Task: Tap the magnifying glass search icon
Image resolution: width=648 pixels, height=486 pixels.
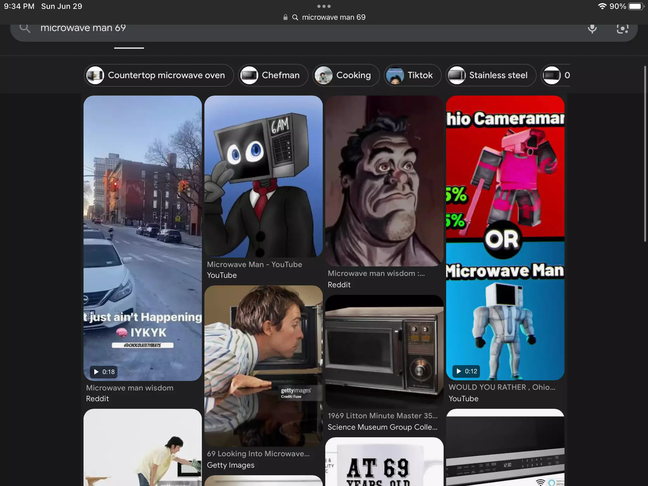Action: coord(25,28)
